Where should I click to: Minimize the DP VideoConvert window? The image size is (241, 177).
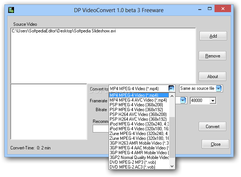click(200, 9)
